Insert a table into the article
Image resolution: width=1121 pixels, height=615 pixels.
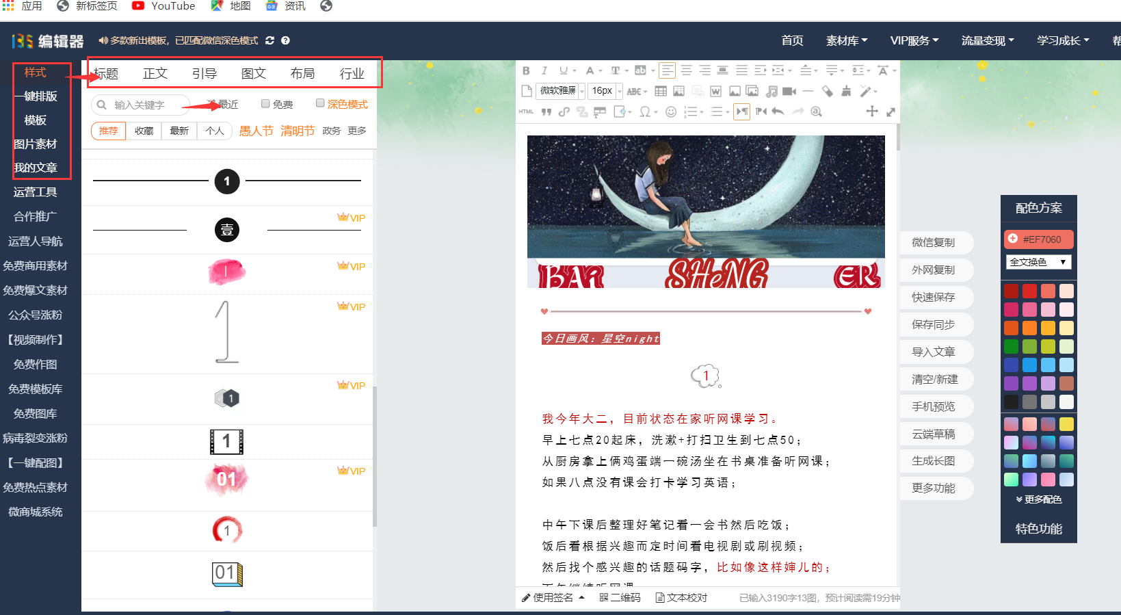pos(661,91)
